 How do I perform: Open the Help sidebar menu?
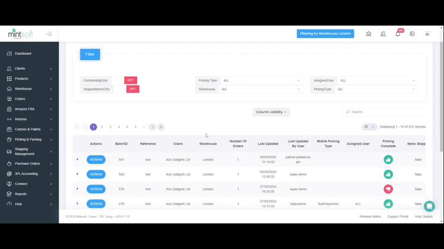click(x=30, y=204)
